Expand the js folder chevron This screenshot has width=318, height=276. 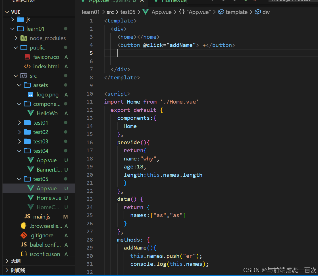tap(13, 20)
